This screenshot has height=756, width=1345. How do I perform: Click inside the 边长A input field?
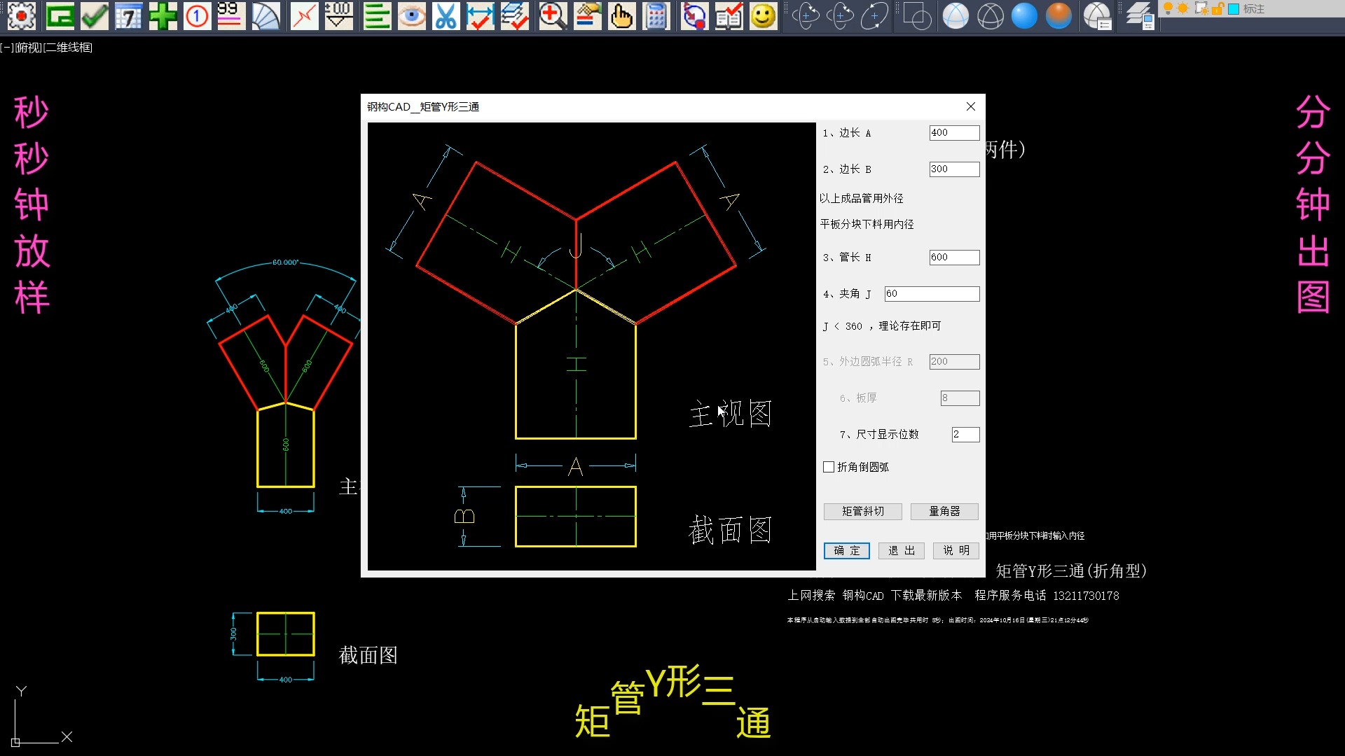tap(954, 132)
